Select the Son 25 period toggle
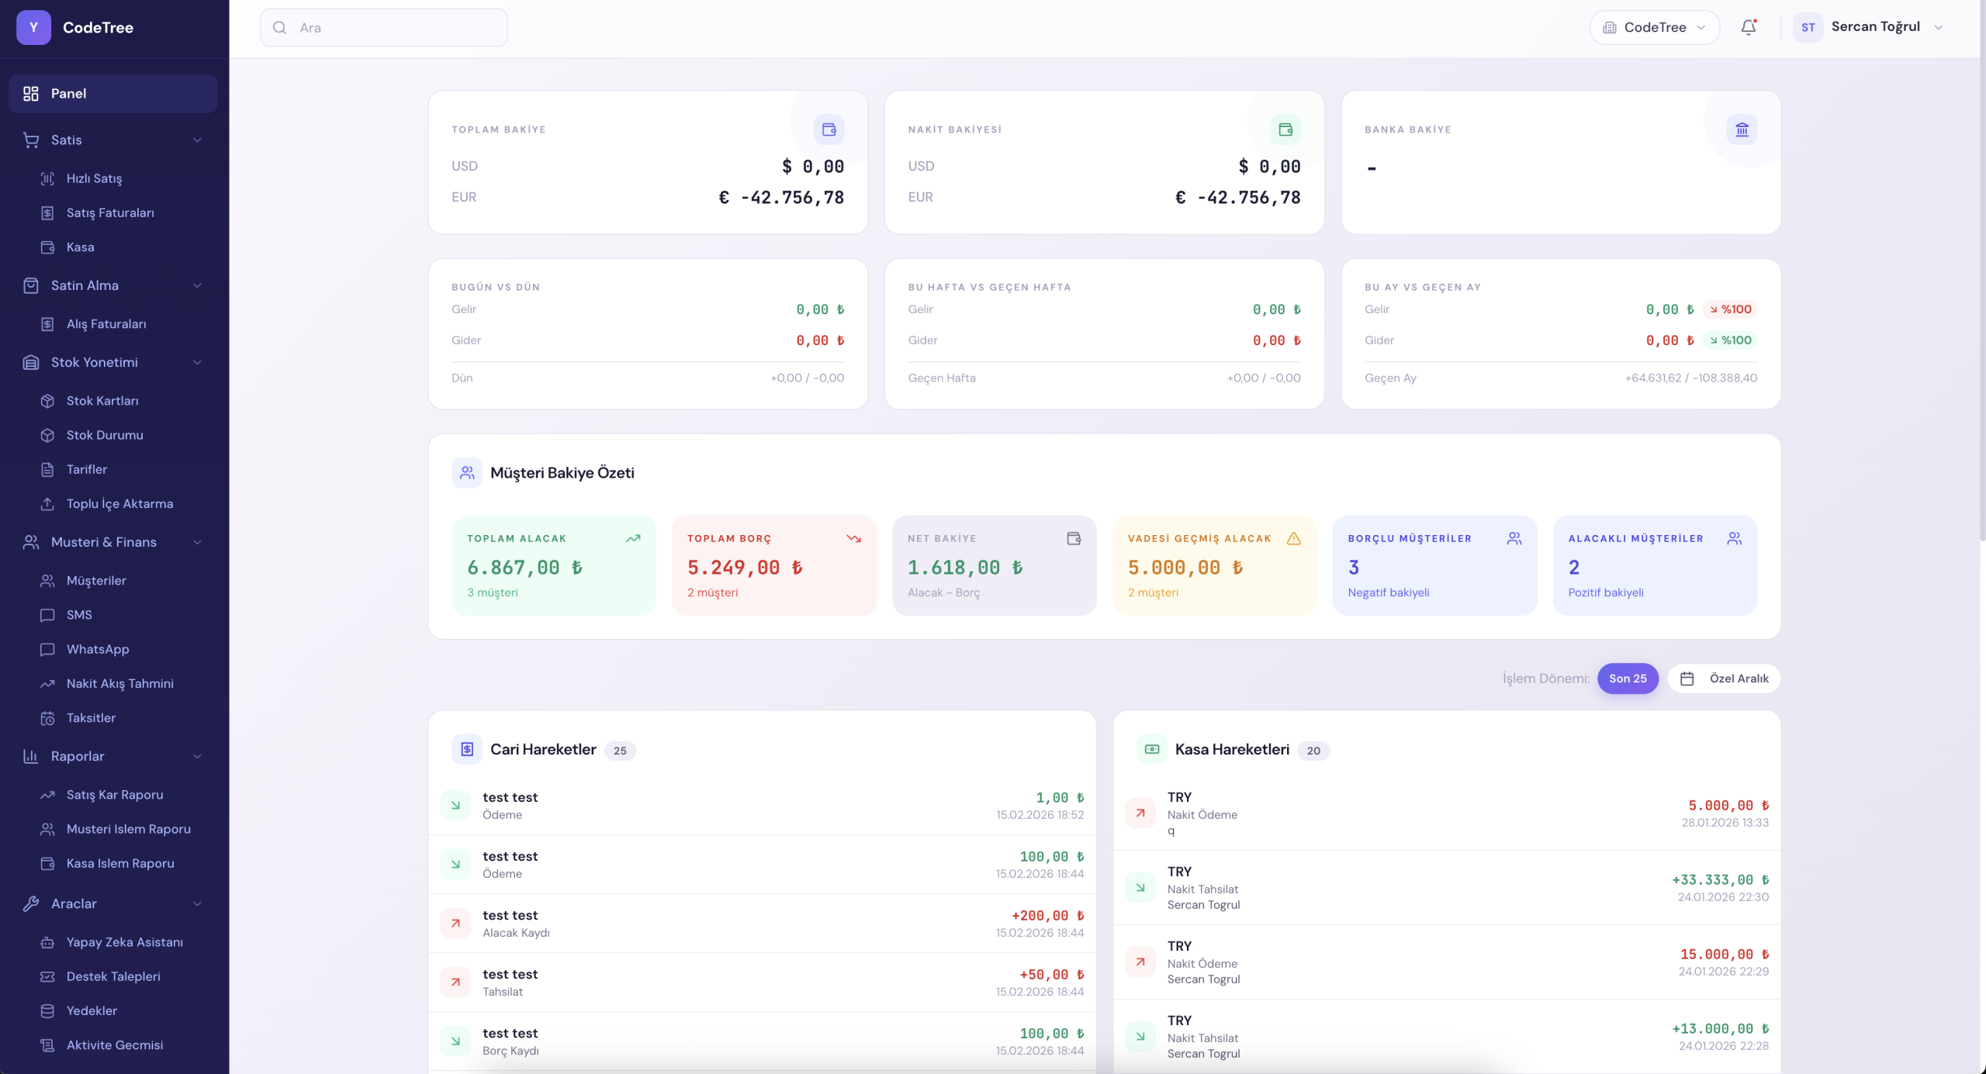 pyautogui.click(x=1627, y=679)
